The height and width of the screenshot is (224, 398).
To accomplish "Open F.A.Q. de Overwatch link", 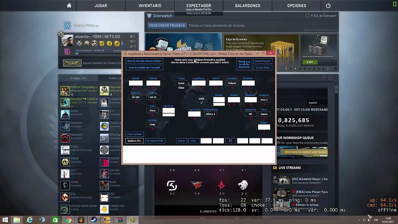I will coord(324,16).
